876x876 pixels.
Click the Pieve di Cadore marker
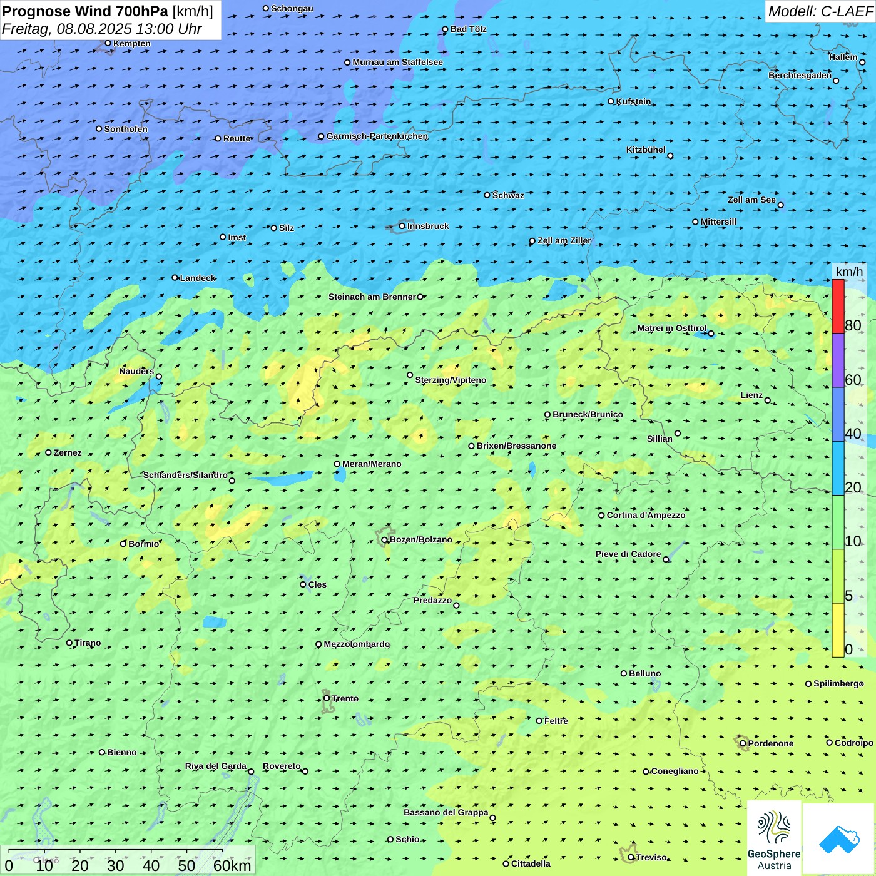click(666, 559)
